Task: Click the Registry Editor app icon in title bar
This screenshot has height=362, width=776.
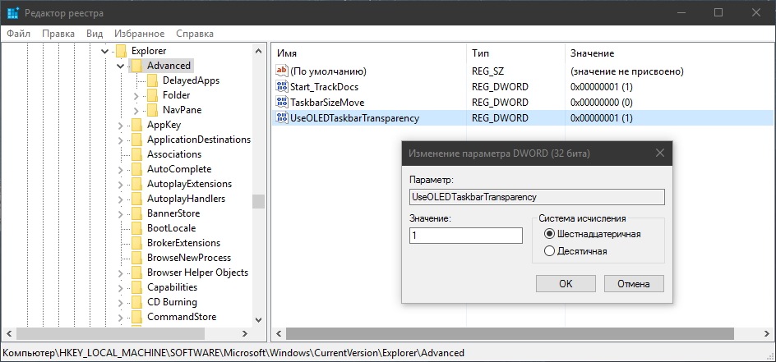Action: tap(13, 13)
